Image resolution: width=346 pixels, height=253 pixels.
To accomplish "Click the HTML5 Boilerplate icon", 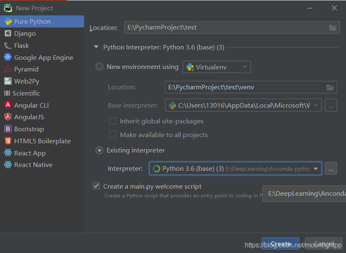I will (8, 141).
